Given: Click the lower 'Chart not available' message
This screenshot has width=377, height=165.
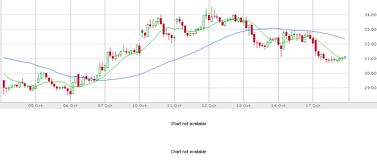Looking at the screenshot, I should [188, 152].
